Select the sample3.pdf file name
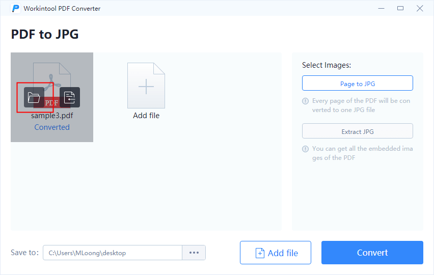434x275 pixels. [x=52, y=116]
